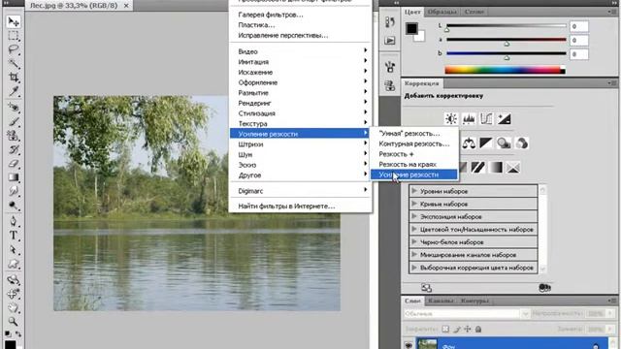Select the Spot Healing Brush tool
The height and width of the screenshot is (349, 621).
click(x=13, y=108)
